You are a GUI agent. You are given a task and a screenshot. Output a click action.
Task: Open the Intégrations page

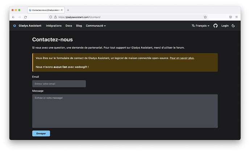click(x=54, y=26)
